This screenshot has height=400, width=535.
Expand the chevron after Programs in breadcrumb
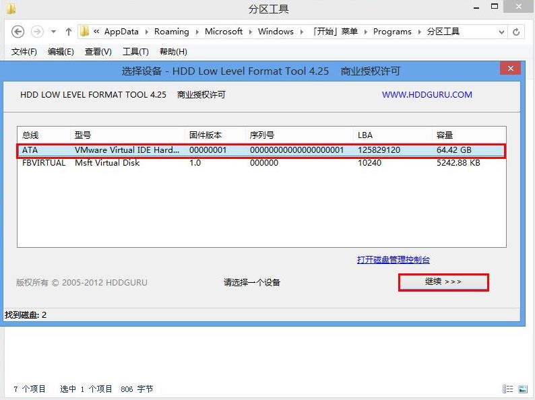coord(419,32)
